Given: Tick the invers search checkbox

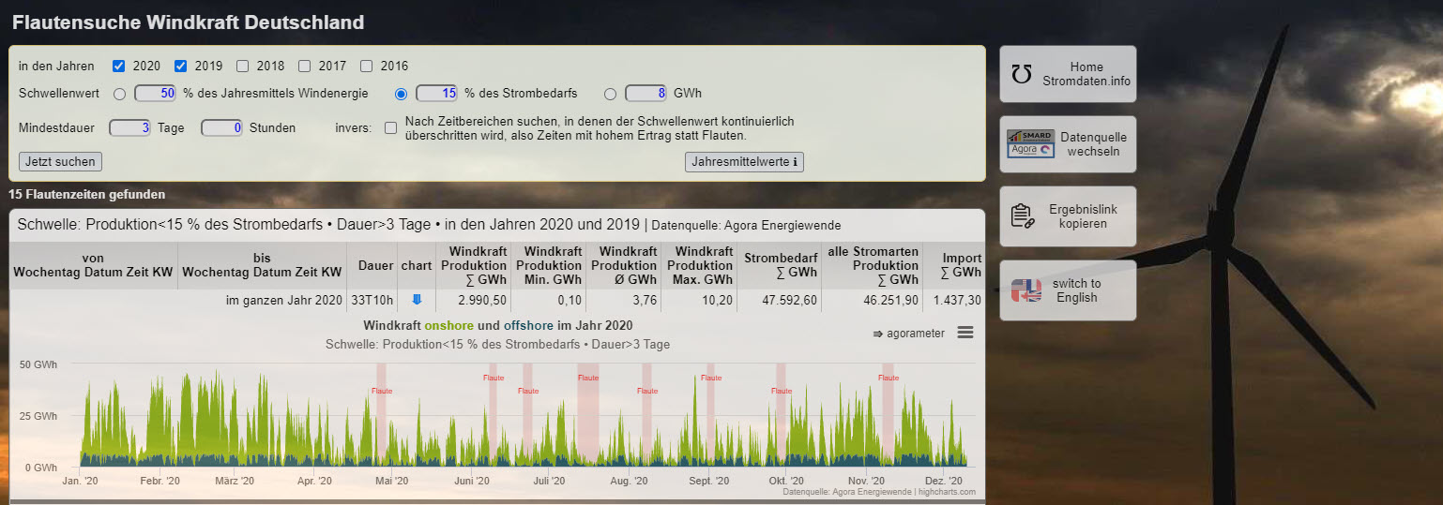Looking at the screenshot, I should pyautogui.click(x=390, y=128).
